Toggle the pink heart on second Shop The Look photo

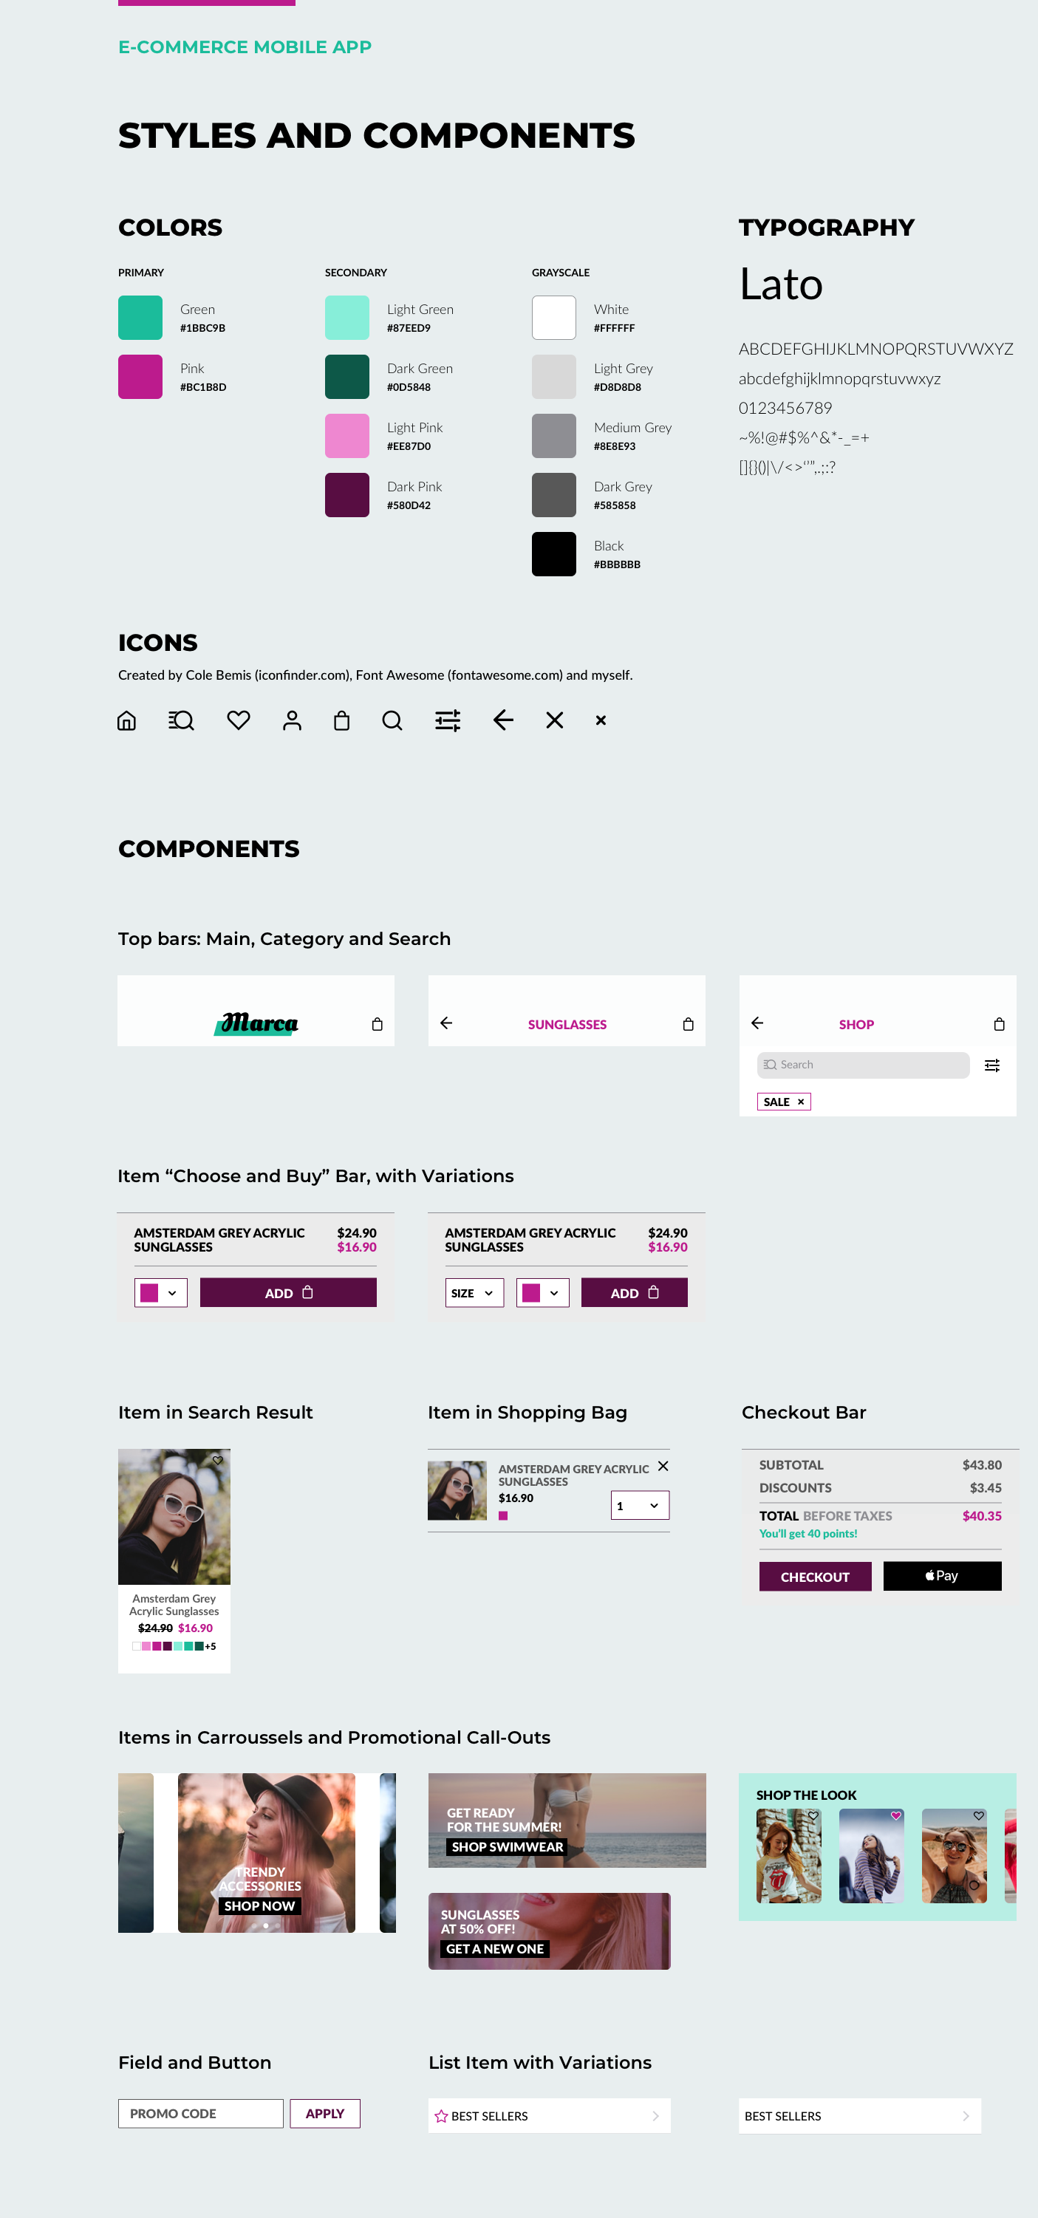(895, 1816)
